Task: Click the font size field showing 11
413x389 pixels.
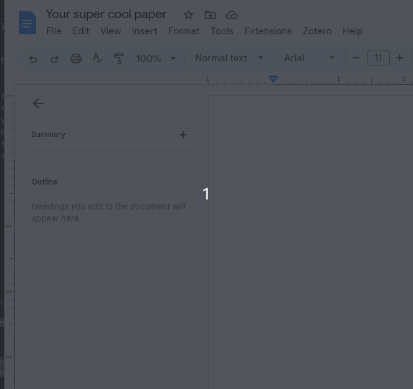Action: (x=378, y=58)
